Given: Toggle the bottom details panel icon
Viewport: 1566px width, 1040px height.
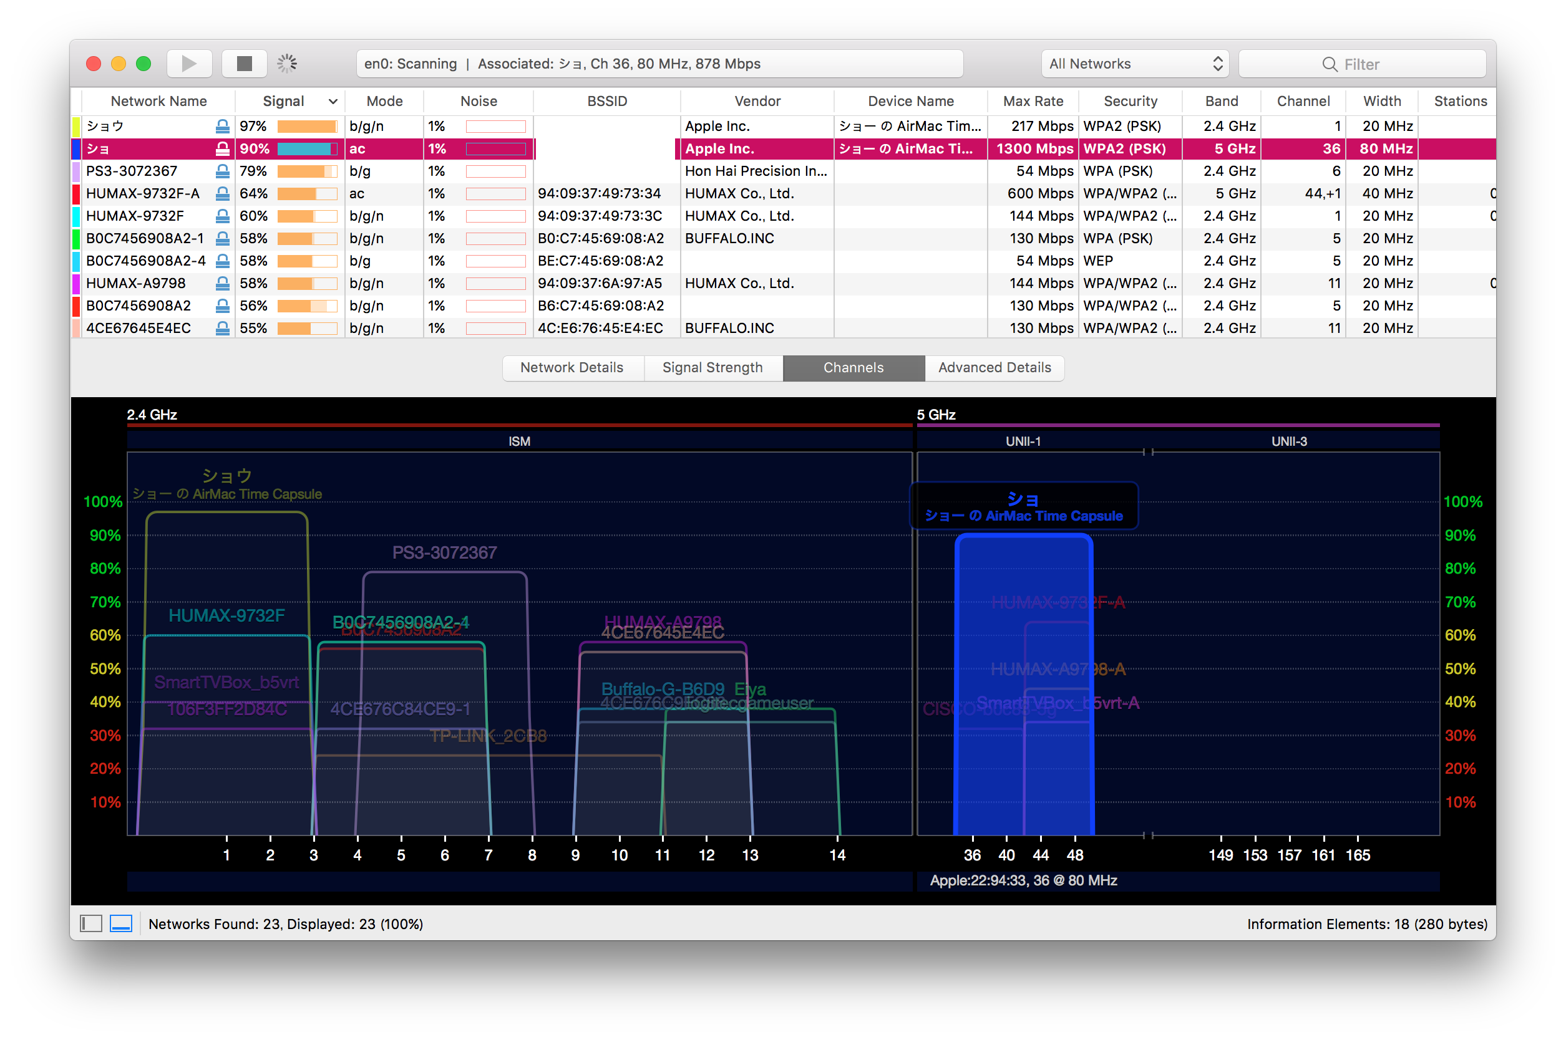Looking at the screenshot, I should [x=121, y=924].
